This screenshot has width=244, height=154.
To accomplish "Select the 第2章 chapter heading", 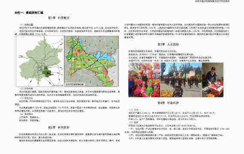I will point(59,127).
